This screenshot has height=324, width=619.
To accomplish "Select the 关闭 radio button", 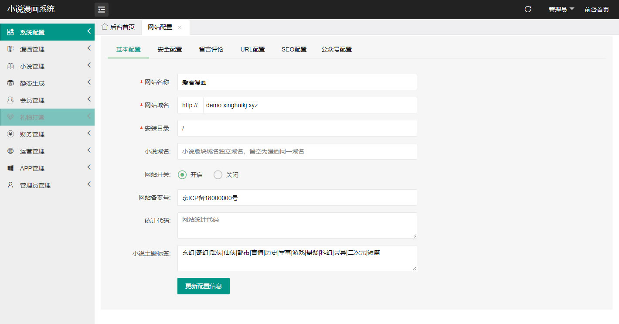I will click(x=218, y=175).
